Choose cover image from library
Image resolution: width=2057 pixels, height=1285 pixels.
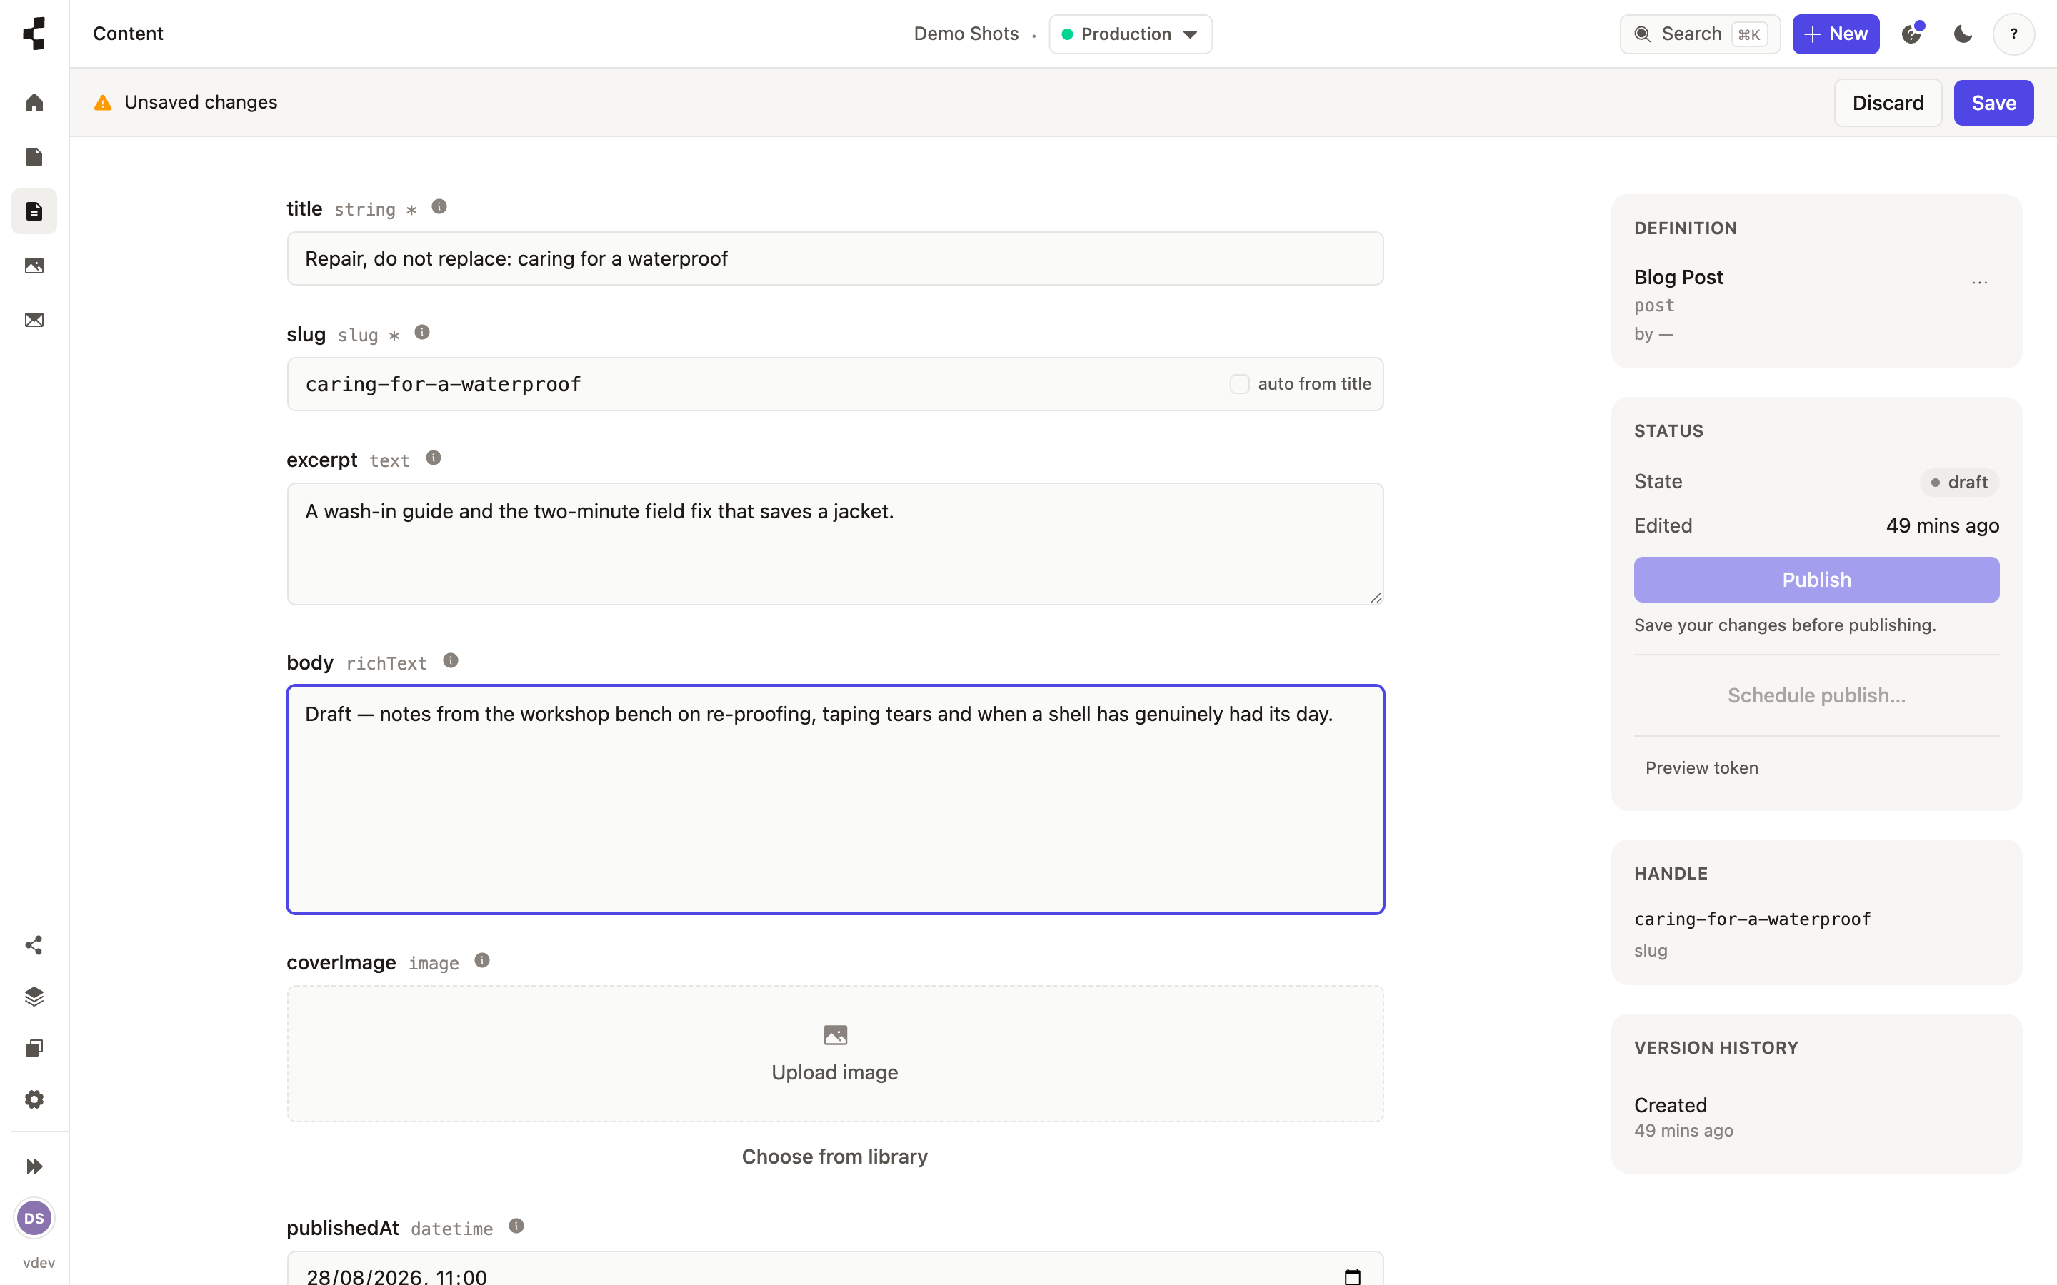tap(835, 1156)
